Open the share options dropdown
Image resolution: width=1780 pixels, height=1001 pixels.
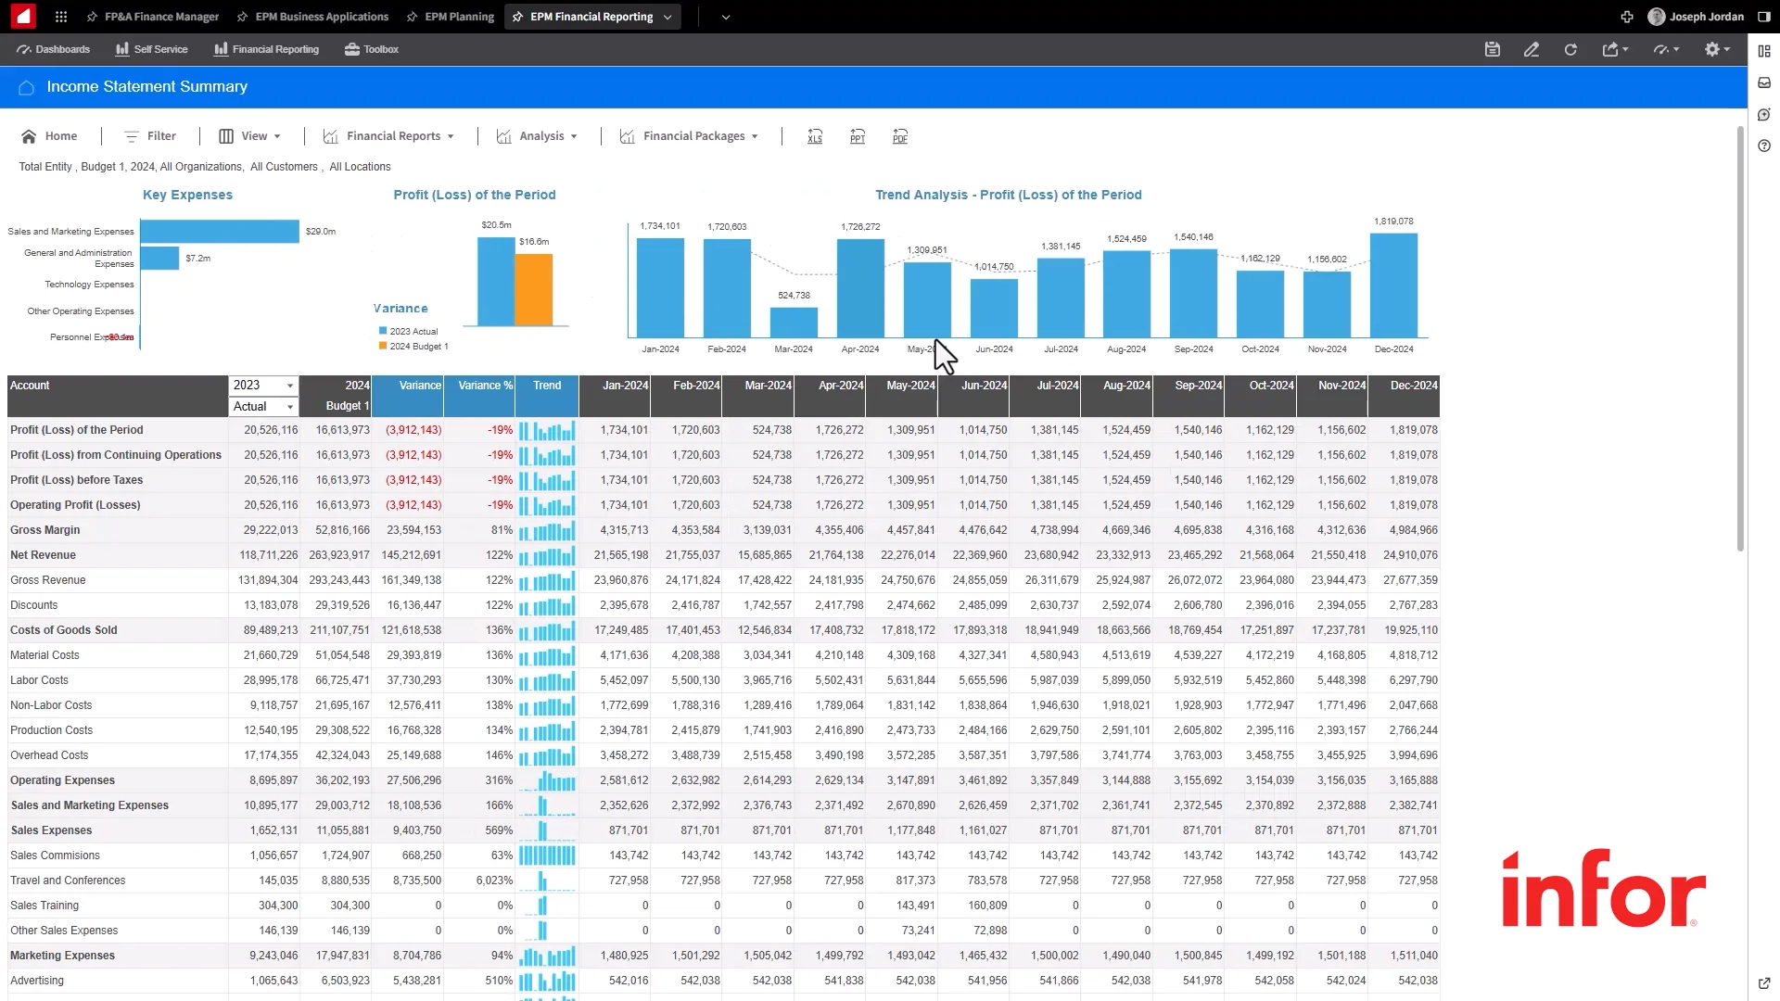point(1615,49)
